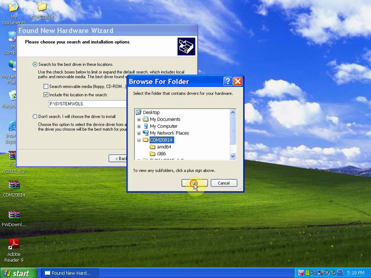Expand My Documents tree node
This screenshot has height=278, width=371.
(139, 120)
